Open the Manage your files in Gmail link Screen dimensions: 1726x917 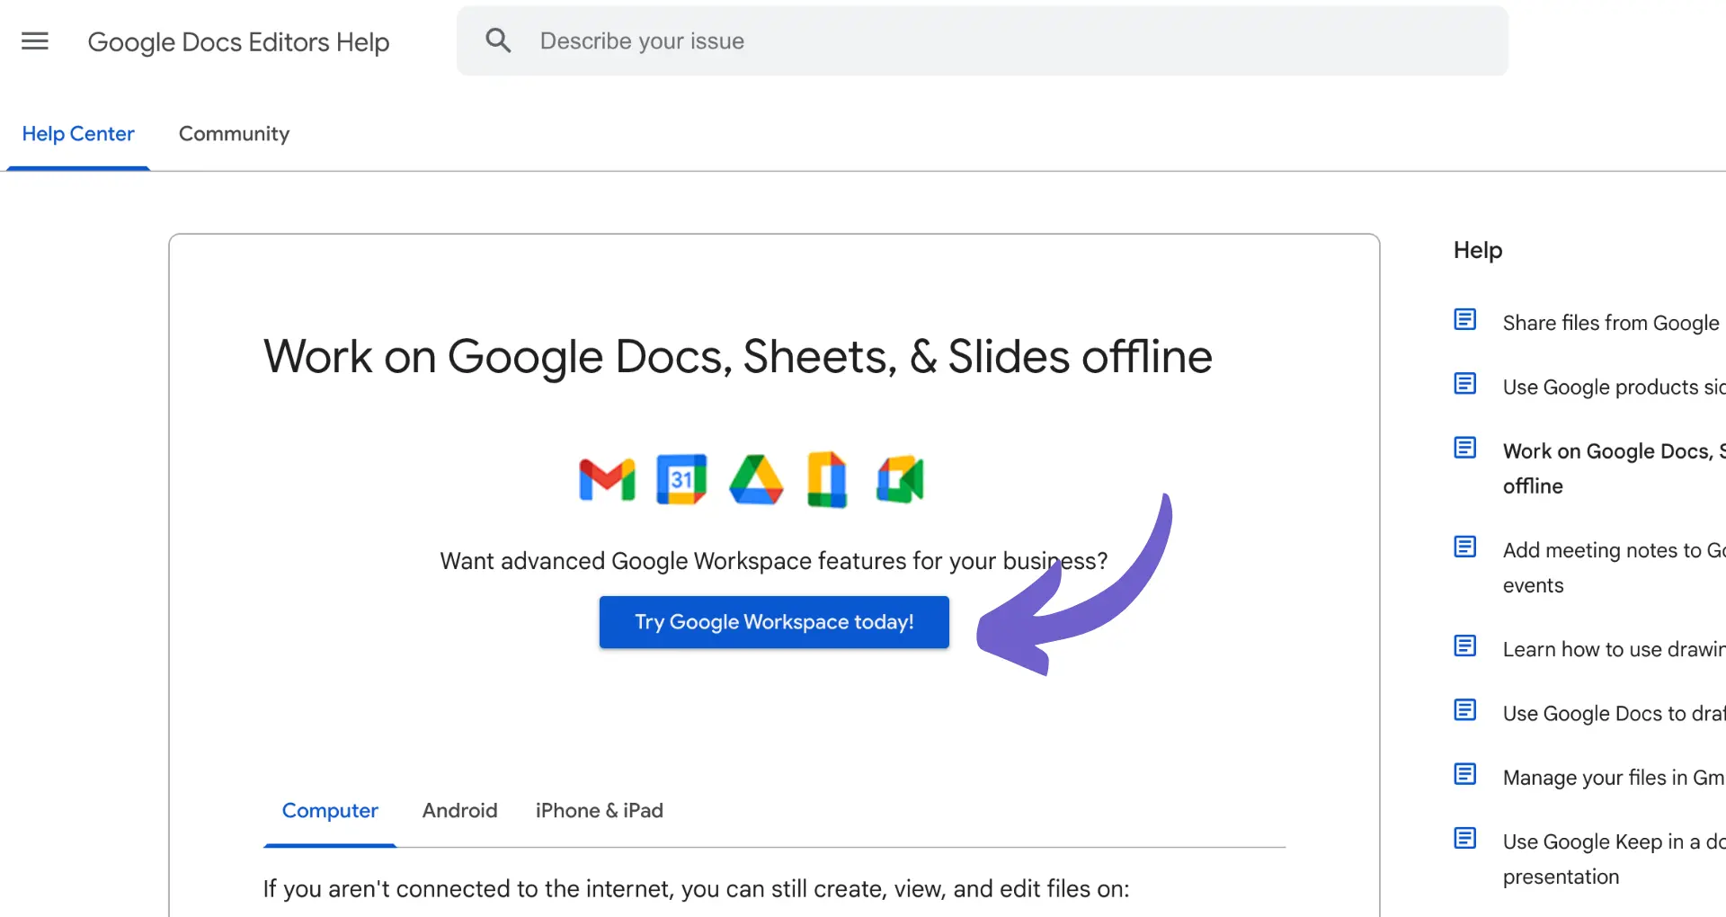click(x=1614, y=778)
